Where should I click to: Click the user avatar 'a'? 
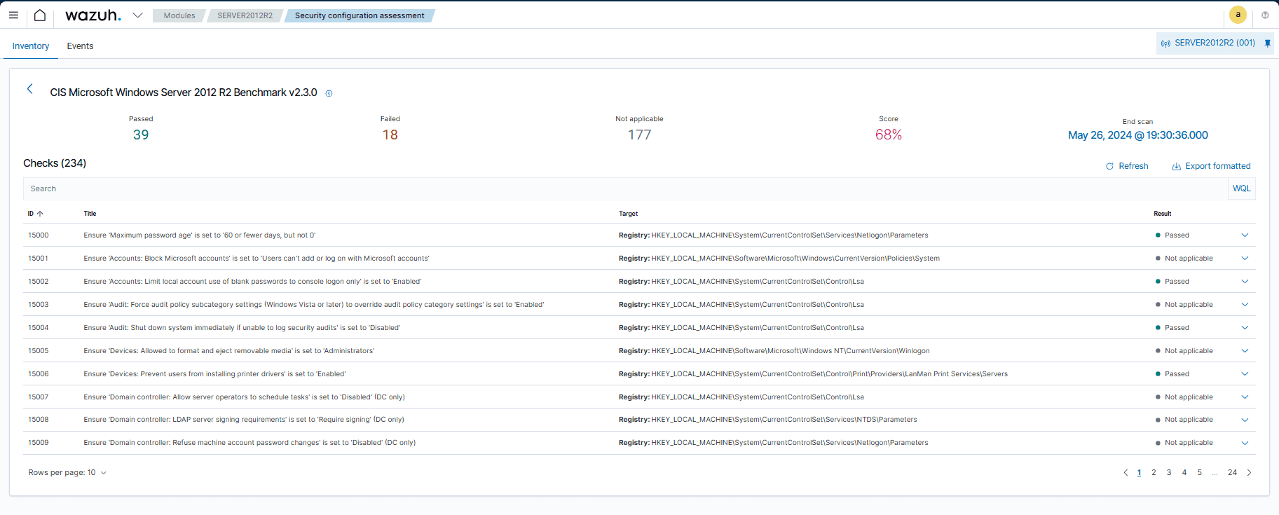click(x=1238, y=15)
